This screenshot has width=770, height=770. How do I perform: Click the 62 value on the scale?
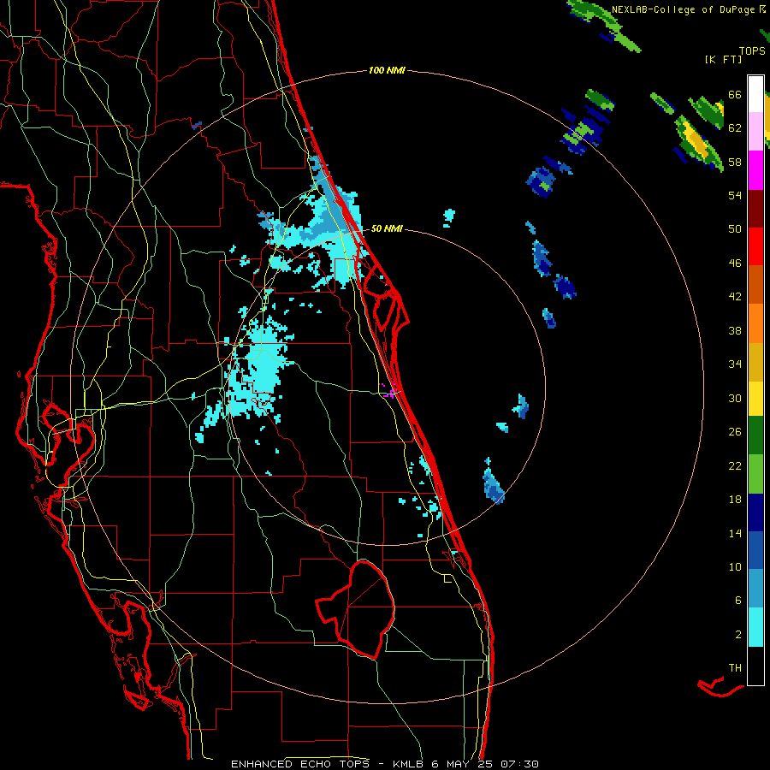[x=735, y=128]
